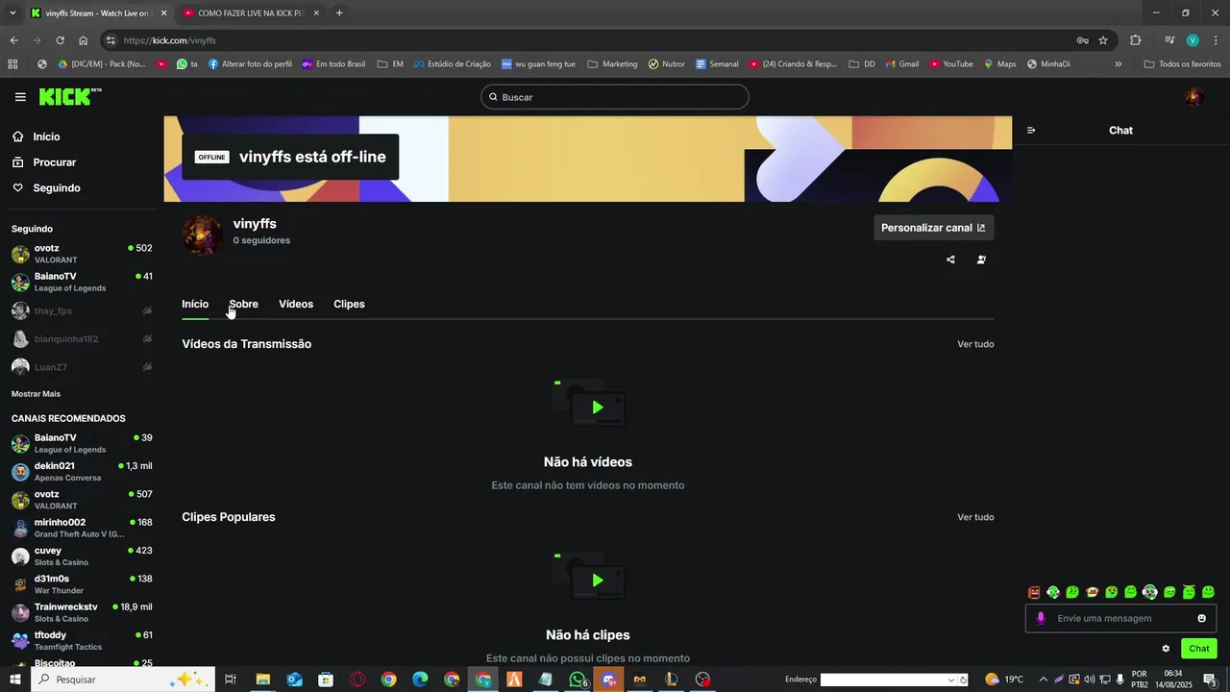Click the green Chat send button
Viewport: 1230px width, 692px height.
1199,649
